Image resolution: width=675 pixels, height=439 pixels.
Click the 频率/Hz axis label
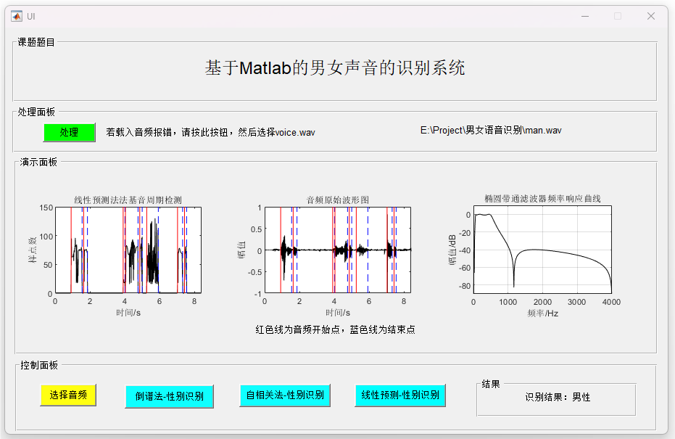pyautogui.click(x=542, y=313)
